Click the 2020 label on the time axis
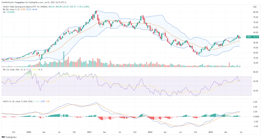 coord(29,132)
